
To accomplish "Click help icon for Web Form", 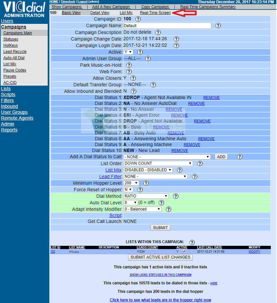I will (129, 72).
